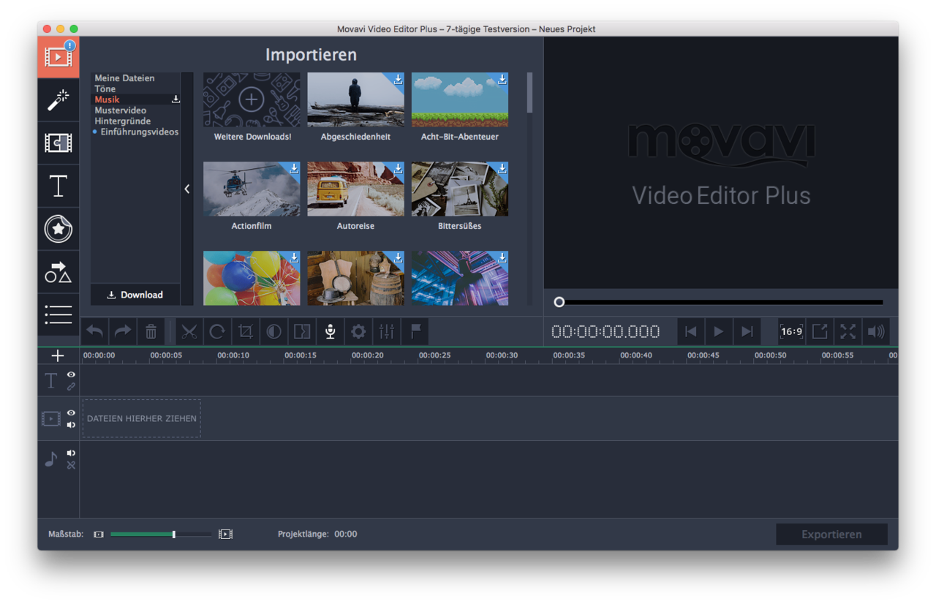Zoom out timeline with small frame icon
The width and height of the screenshot is (936, 604).
pos(99,535)
